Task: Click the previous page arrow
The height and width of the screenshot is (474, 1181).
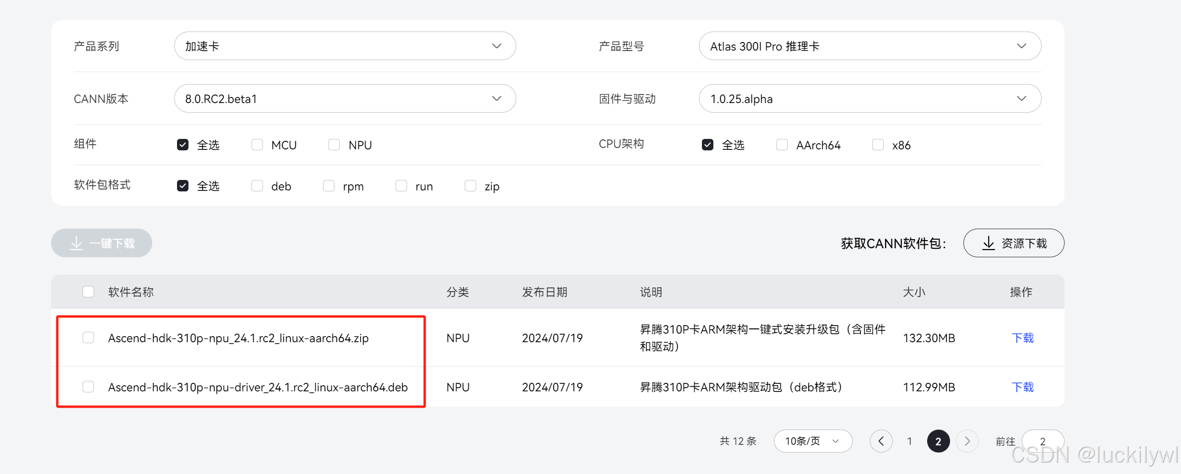Action: click(x=881, y=441)
